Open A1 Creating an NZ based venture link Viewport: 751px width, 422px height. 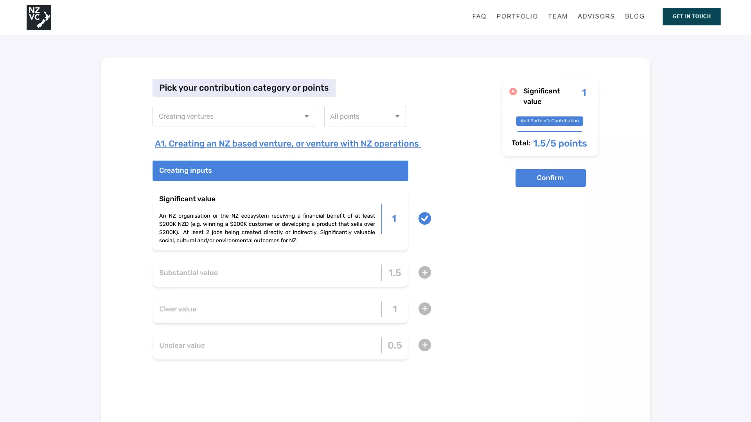coord(287,144)
